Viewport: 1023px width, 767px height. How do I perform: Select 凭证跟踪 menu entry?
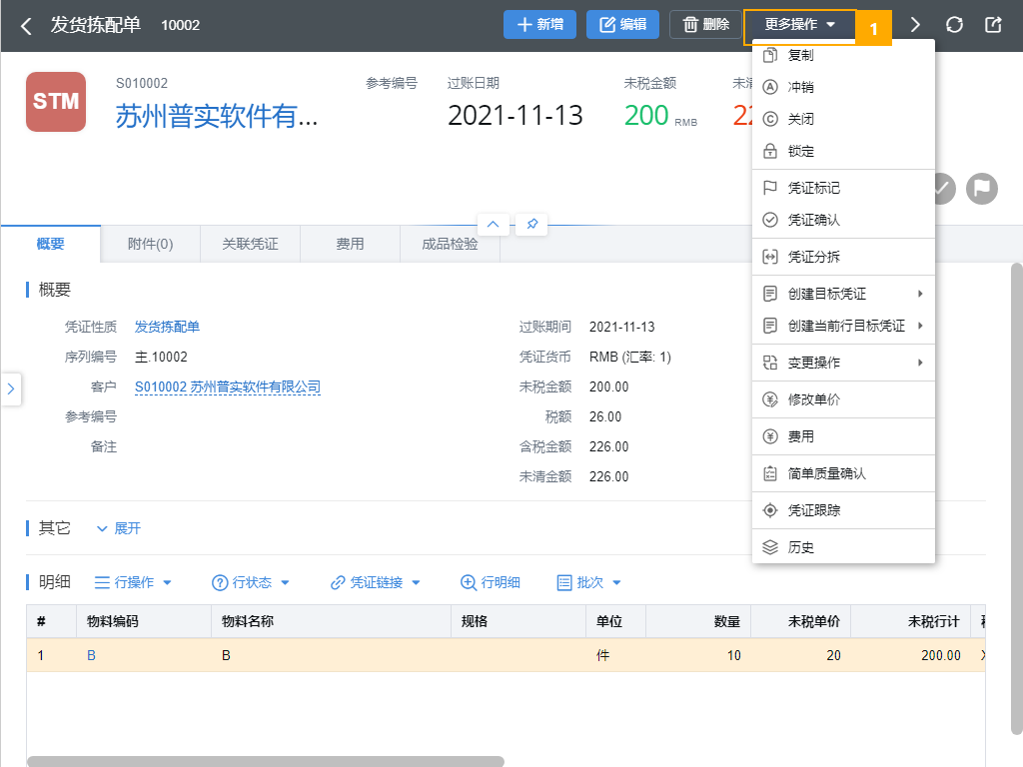click(x=843, y=510)
